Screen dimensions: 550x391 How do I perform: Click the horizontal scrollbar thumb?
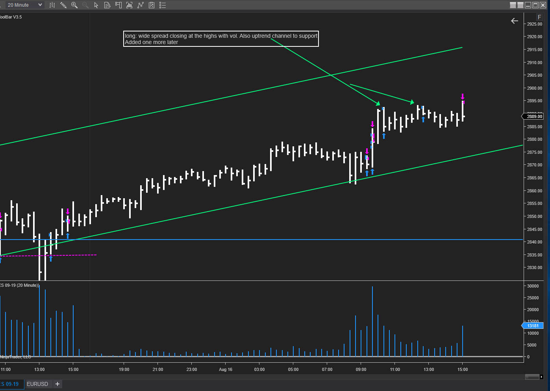[532, 377]
